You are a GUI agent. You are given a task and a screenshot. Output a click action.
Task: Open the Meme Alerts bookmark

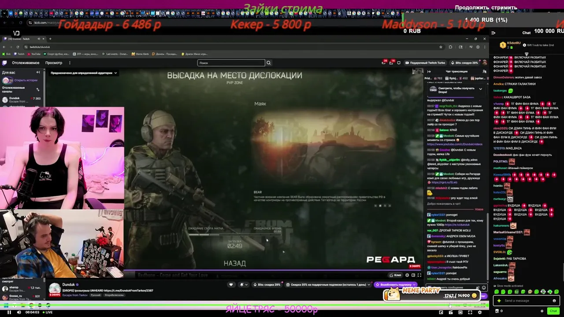pos(141,54)
